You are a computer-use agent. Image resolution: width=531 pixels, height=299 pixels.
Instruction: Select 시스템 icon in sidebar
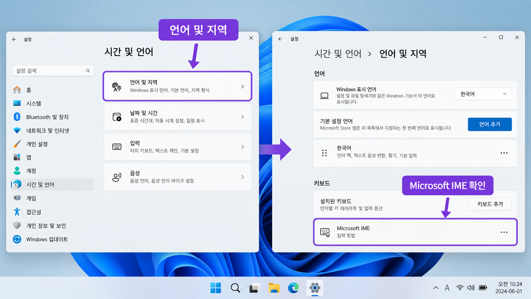tap(17, 103)
